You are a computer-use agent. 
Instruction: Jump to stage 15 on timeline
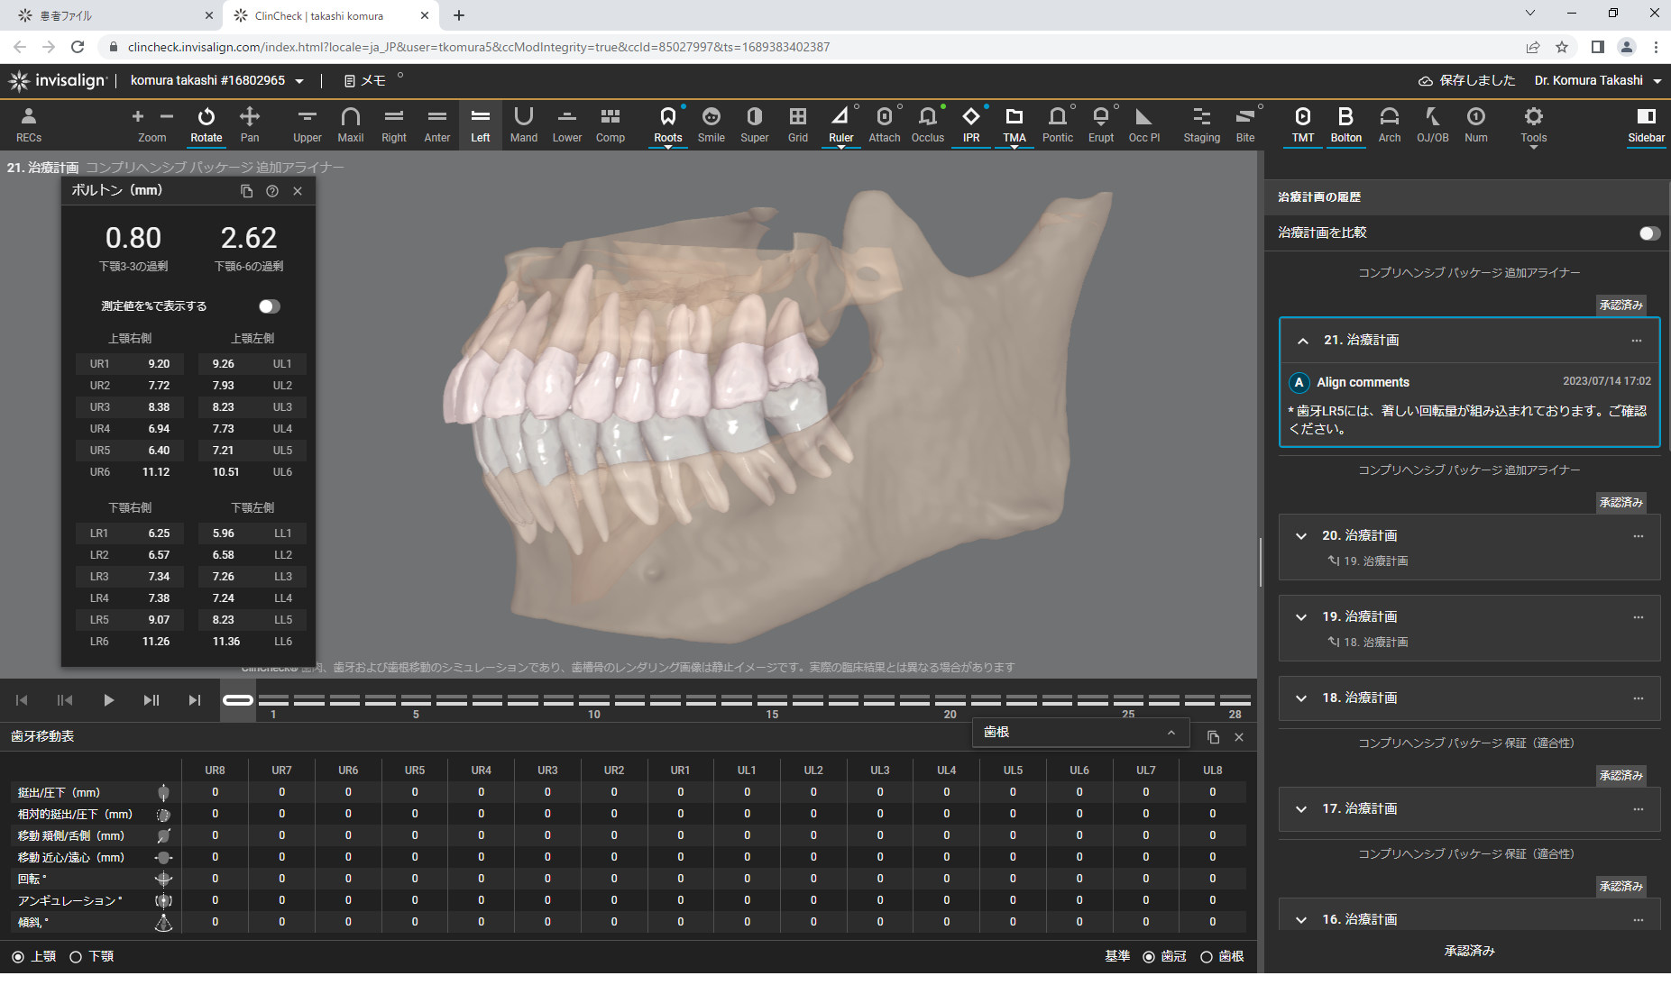pyautogui.click(x=772, y=700)
